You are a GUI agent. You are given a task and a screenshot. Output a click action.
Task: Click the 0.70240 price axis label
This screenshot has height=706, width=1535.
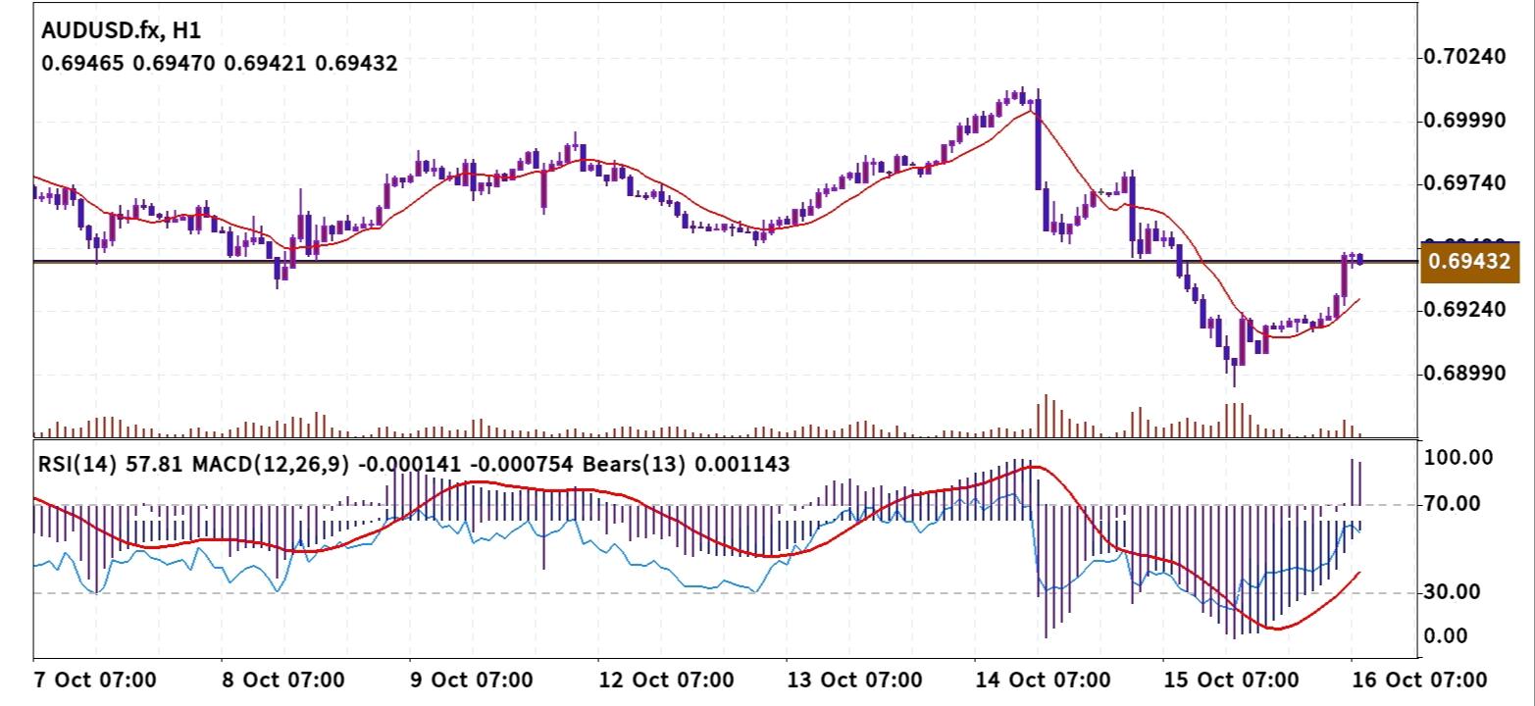click(x=1464, y=57)
